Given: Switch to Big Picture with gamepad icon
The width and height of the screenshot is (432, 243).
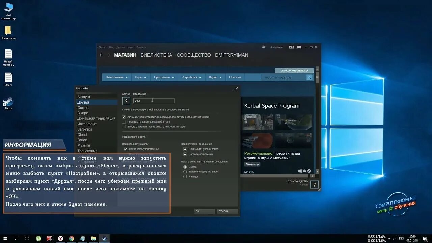Looking at the screenshot, I should click(x=299, y=47).
